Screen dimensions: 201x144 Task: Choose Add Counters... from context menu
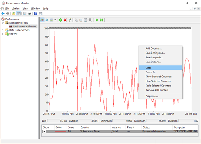[160, 48]
